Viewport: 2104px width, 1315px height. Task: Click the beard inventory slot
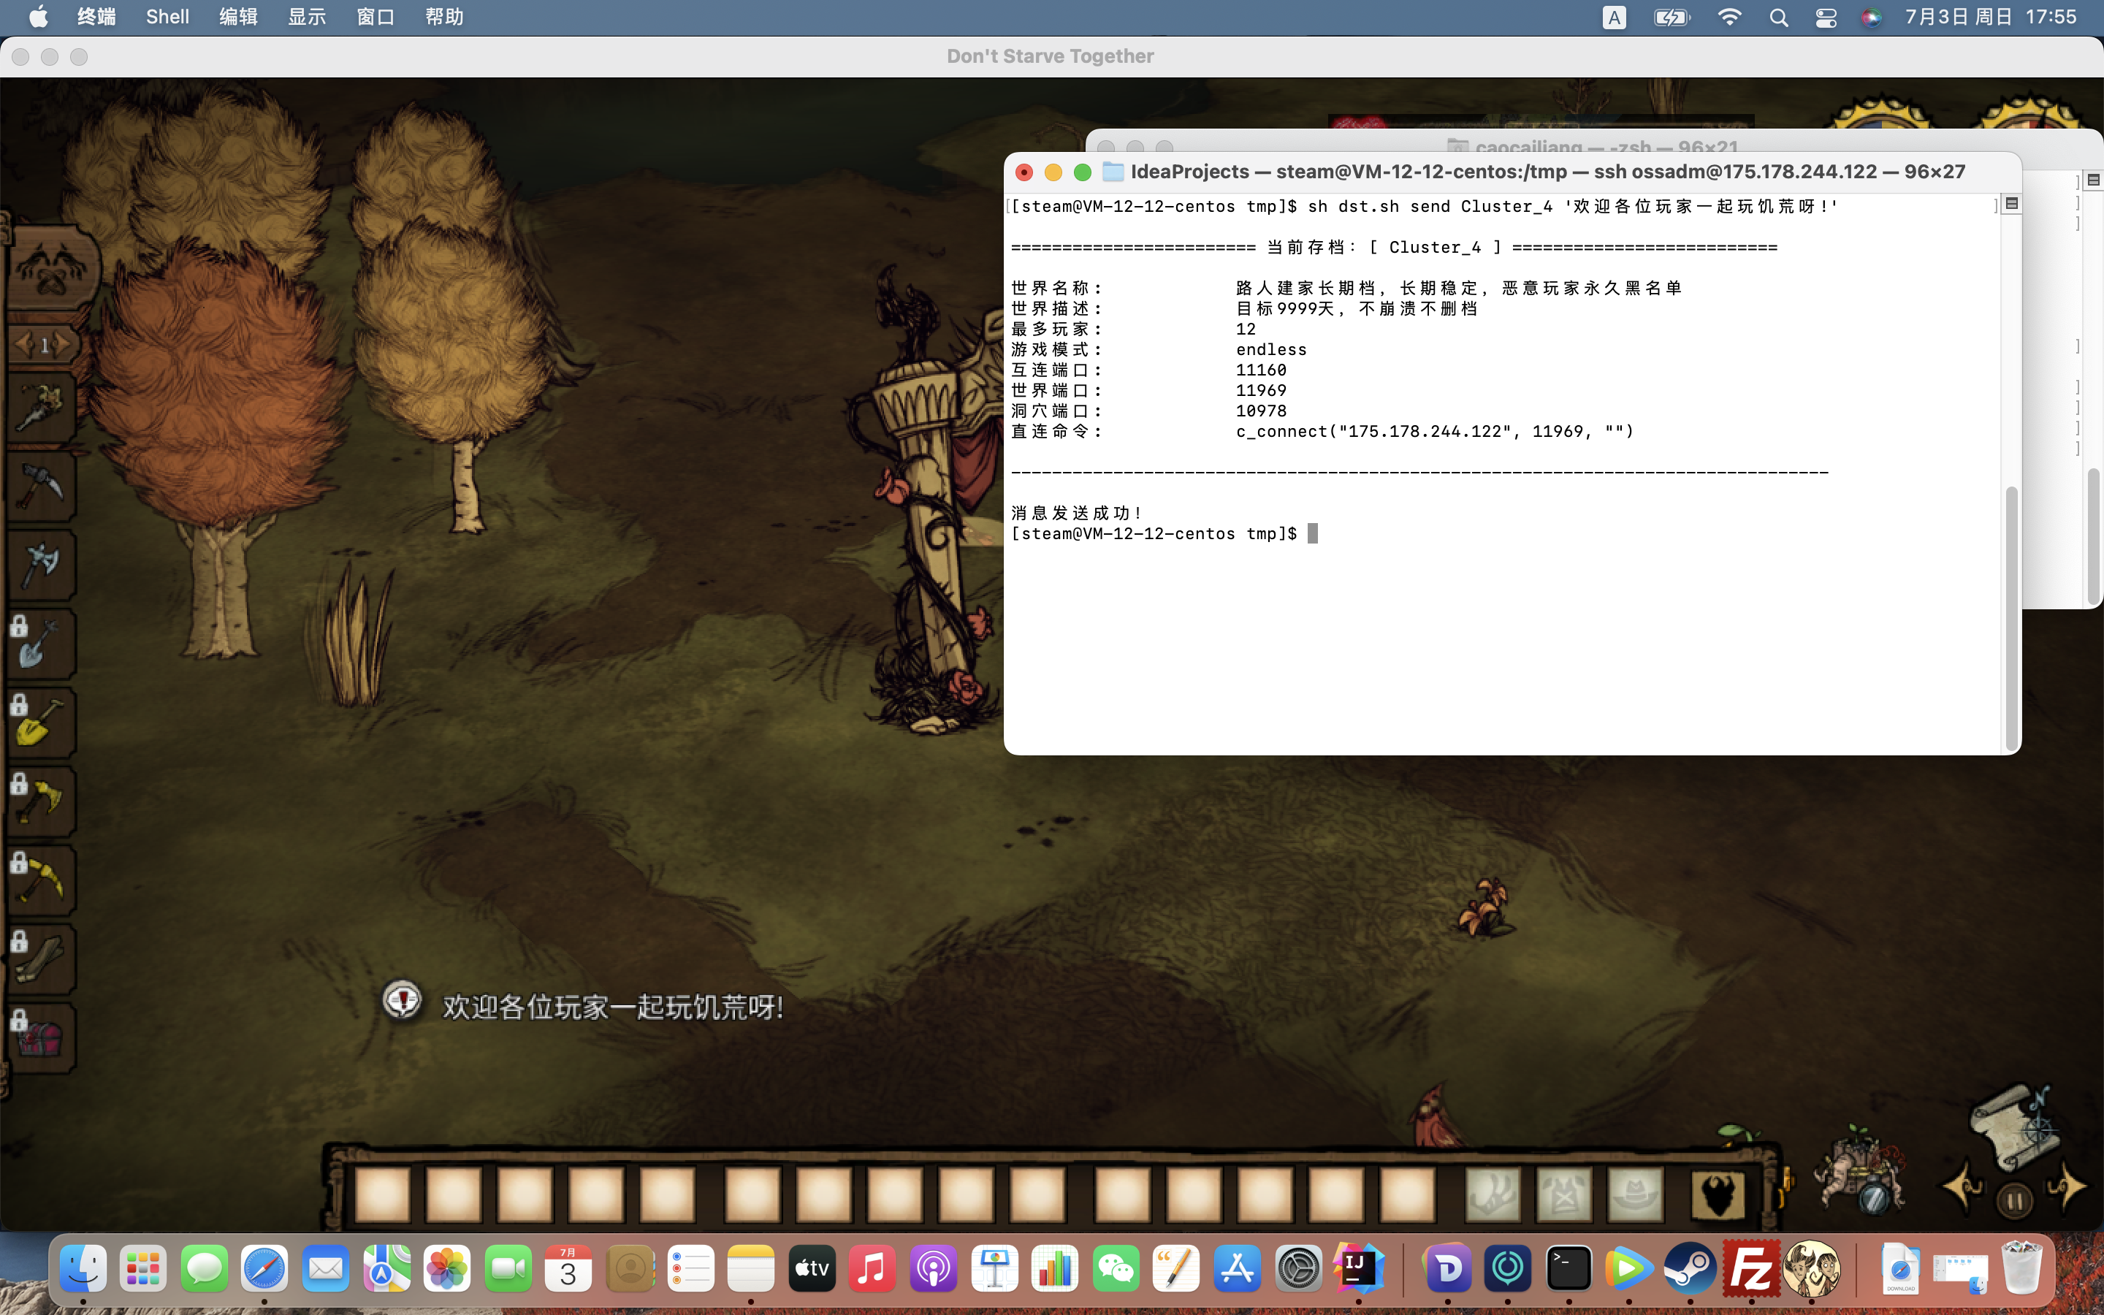(1717, 1194)
